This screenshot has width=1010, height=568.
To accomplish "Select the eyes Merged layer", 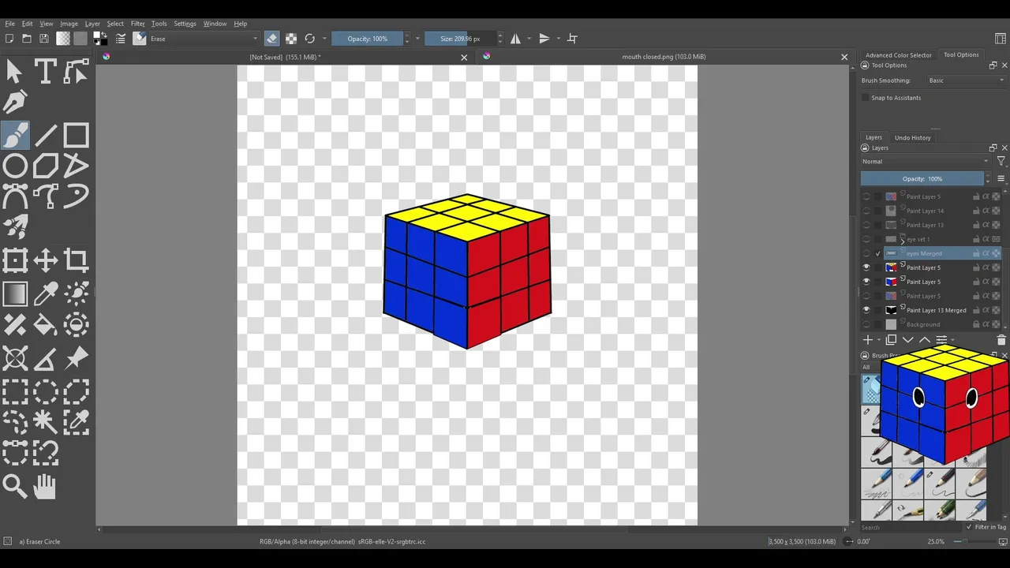I will 931,253.
